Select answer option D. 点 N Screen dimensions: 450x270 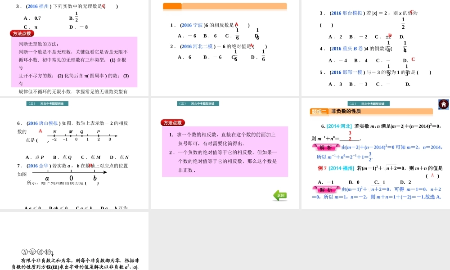coord(119,157)
